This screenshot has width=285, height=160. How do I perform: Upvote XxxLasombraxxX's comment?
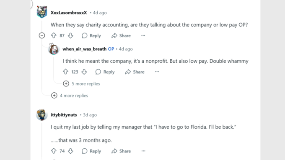pyautogui.click(x=54, y=36)
